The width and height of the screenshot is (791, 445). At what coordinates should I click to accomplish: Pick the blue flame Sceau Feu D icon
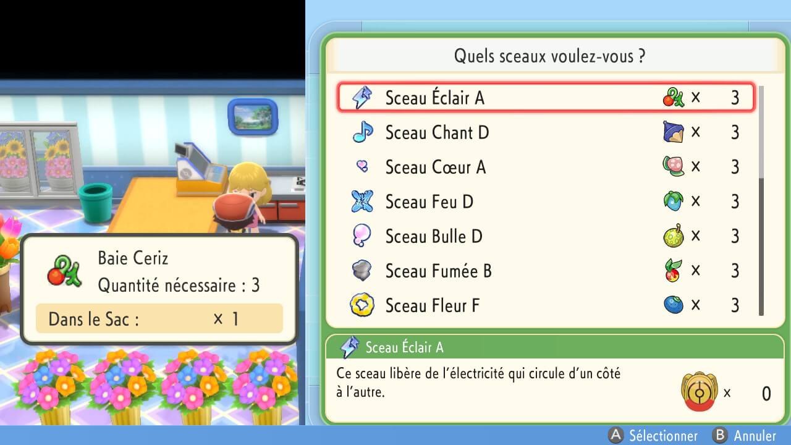point(362,201)
